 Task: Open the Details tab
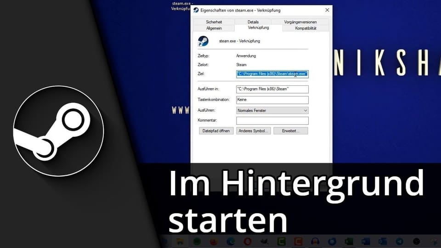coord(253,22)
